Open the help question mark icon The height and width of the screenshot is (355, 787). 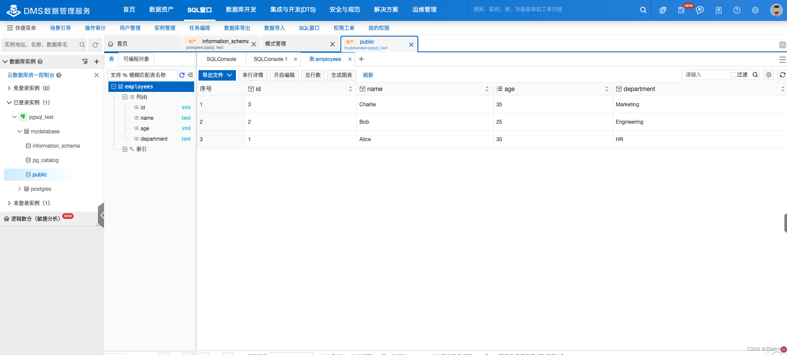737,10
